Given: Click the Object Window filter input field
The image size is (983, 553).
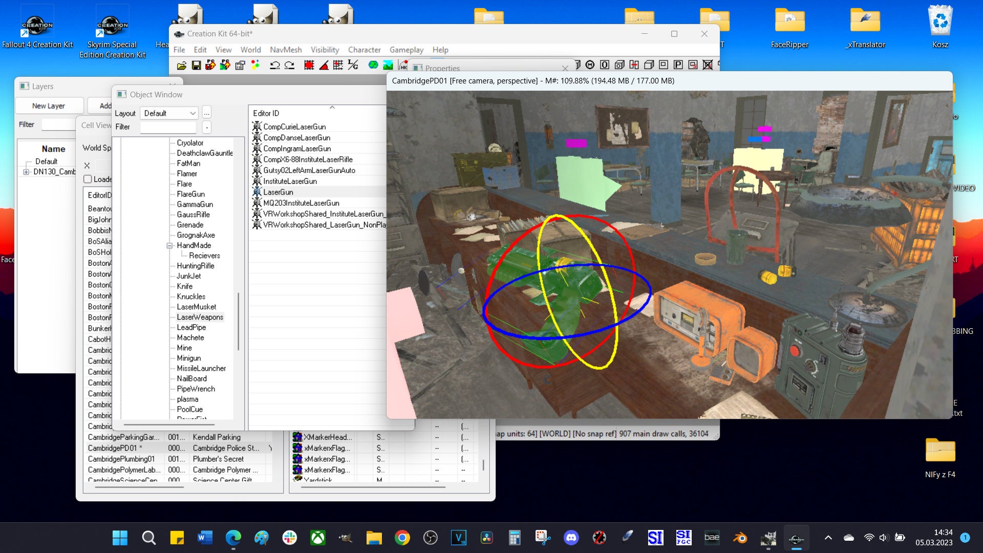Looking at the screenshot, I should coord(168,127).
